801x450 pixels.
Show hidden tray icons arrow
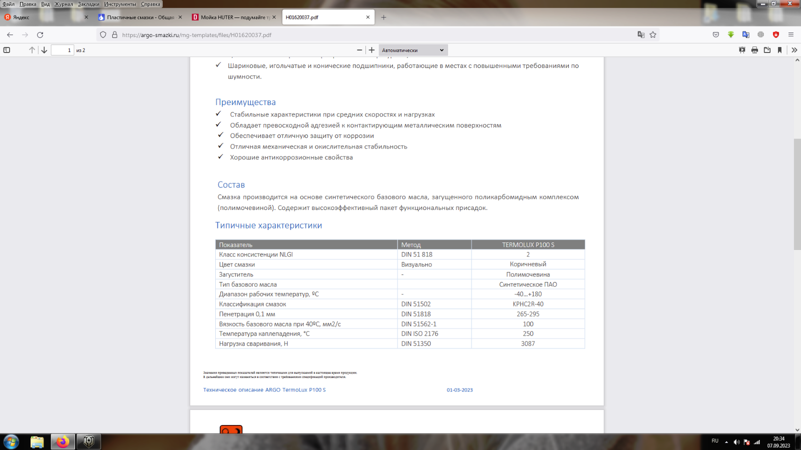pos(726,442)
